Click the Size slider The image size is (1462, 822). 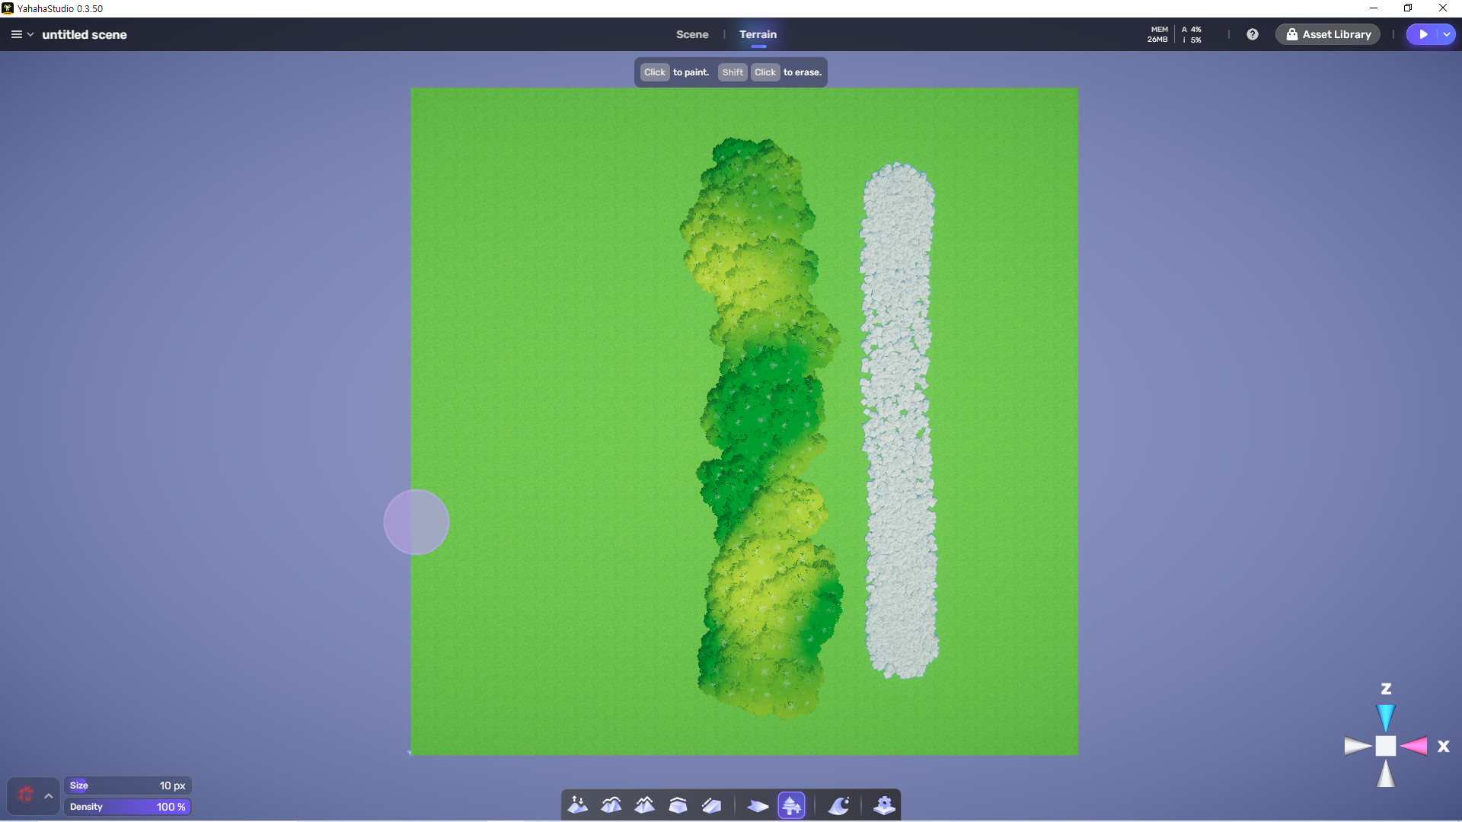coord(127,785)
